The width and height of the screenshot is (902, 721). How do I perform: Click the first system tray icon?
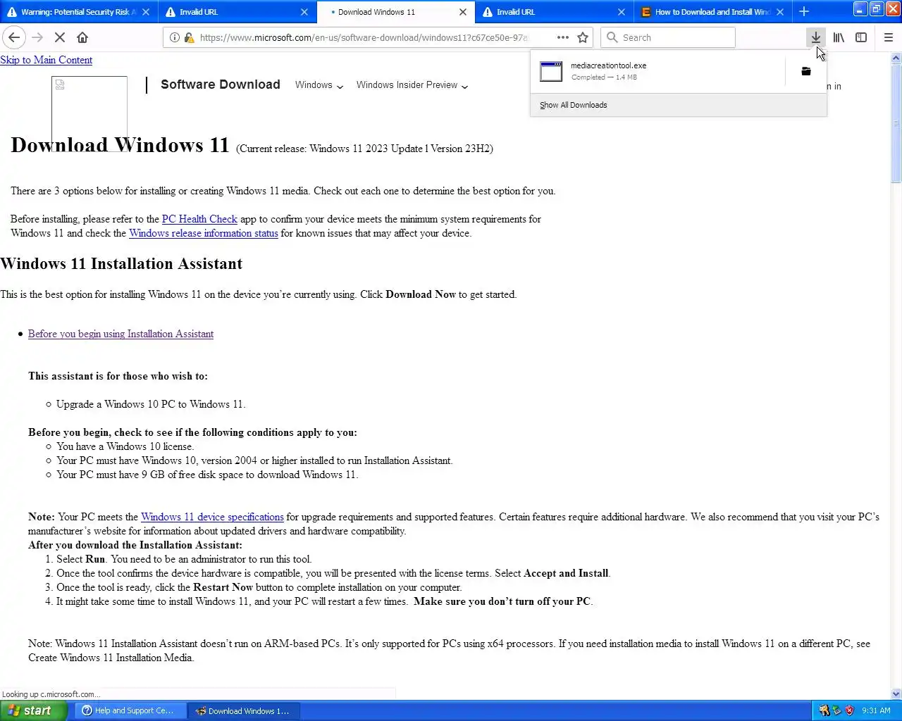point(824,710)
